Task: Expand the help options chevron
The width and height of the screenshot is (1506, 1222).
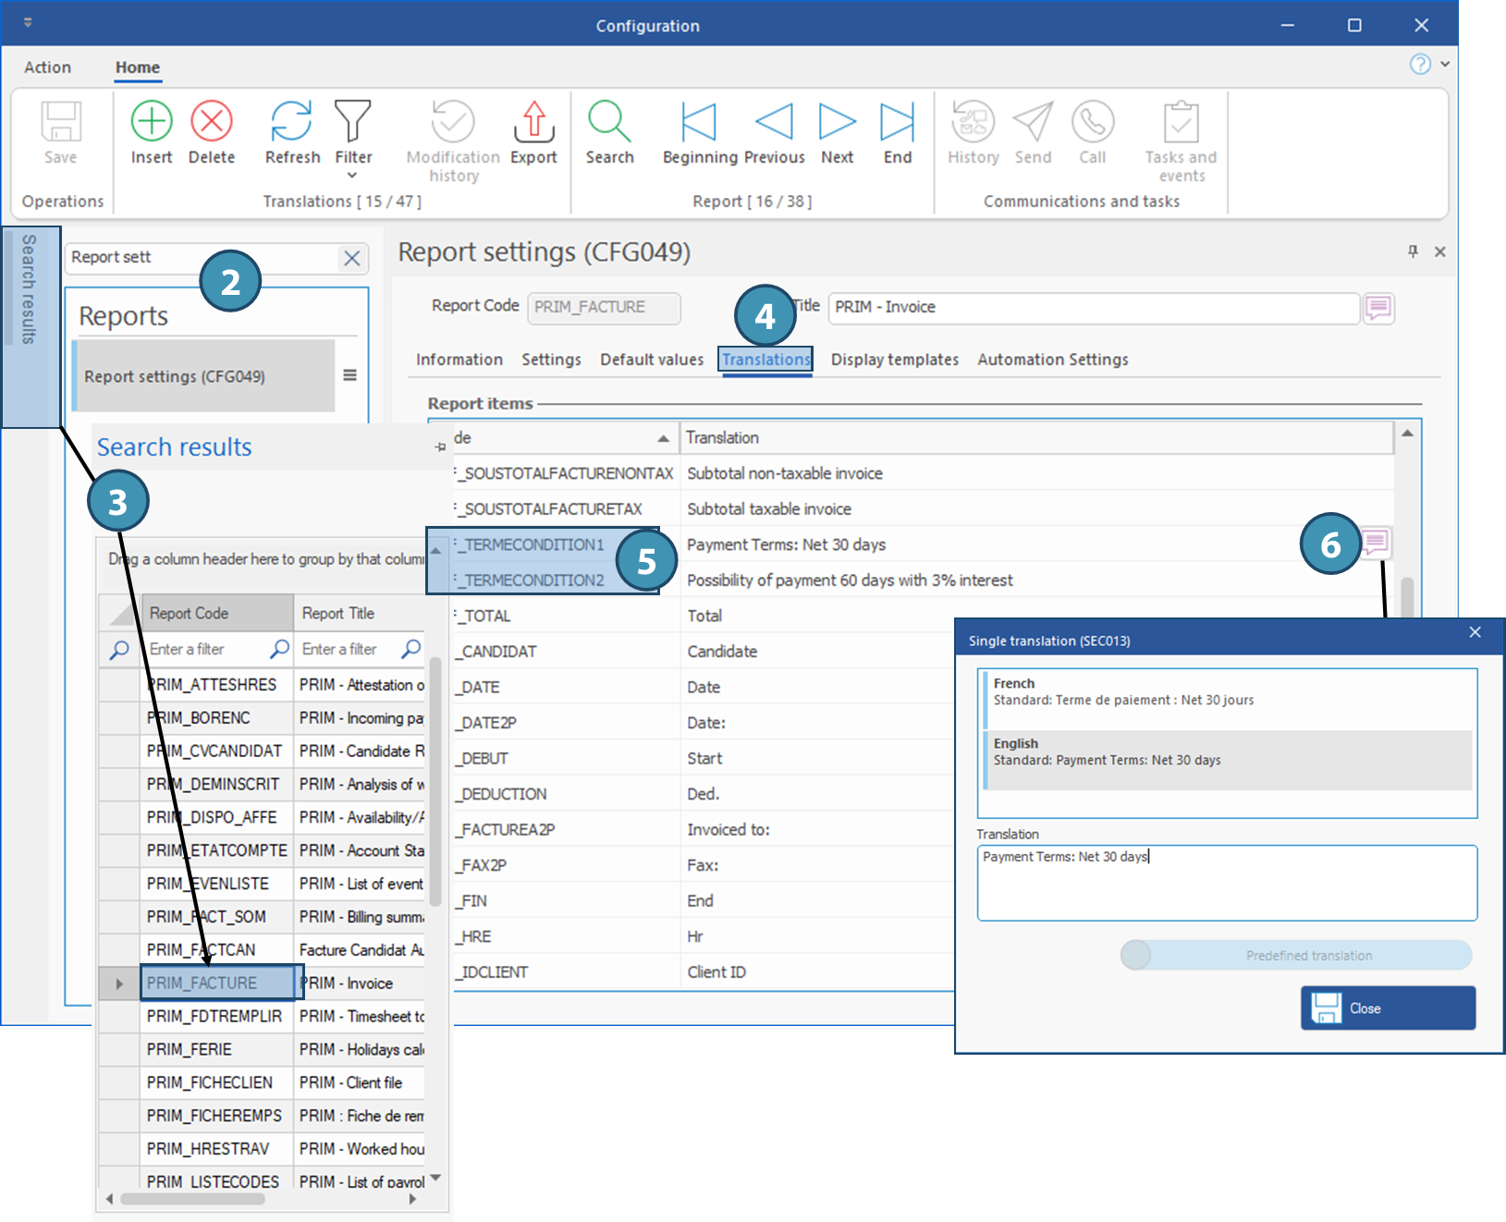Action: point(1445,64)
